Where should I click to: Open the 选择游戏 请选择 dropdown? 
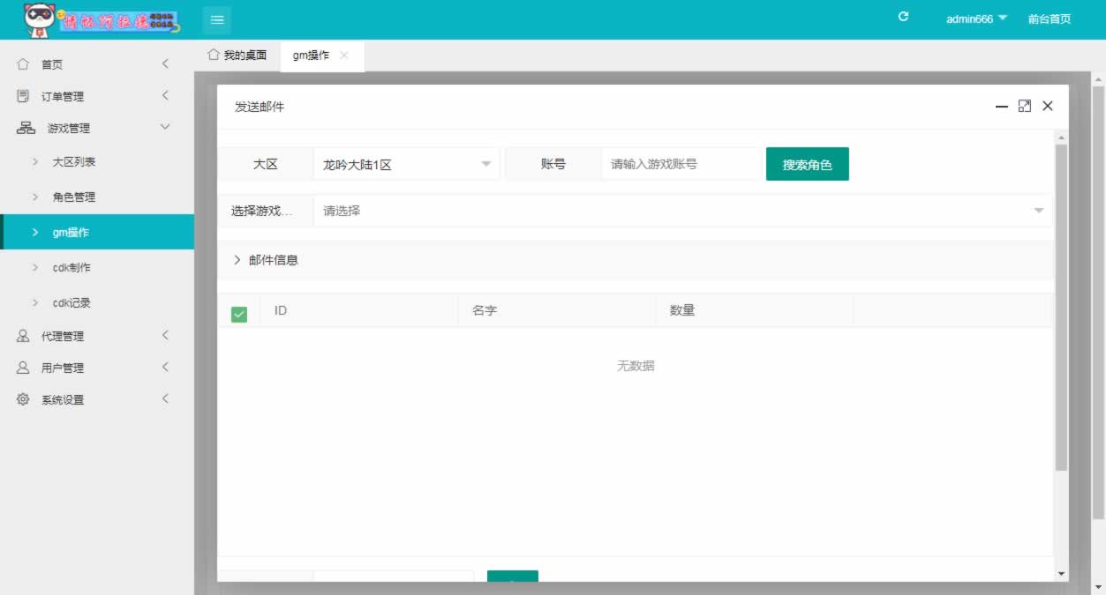[681, 211]
